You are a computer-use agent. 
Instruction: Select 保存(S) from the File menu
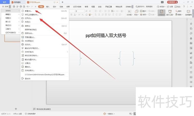[x=44, y=26]
